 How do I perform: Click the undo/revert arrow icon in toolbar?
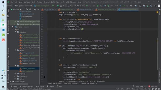click(x=131, y=6)
